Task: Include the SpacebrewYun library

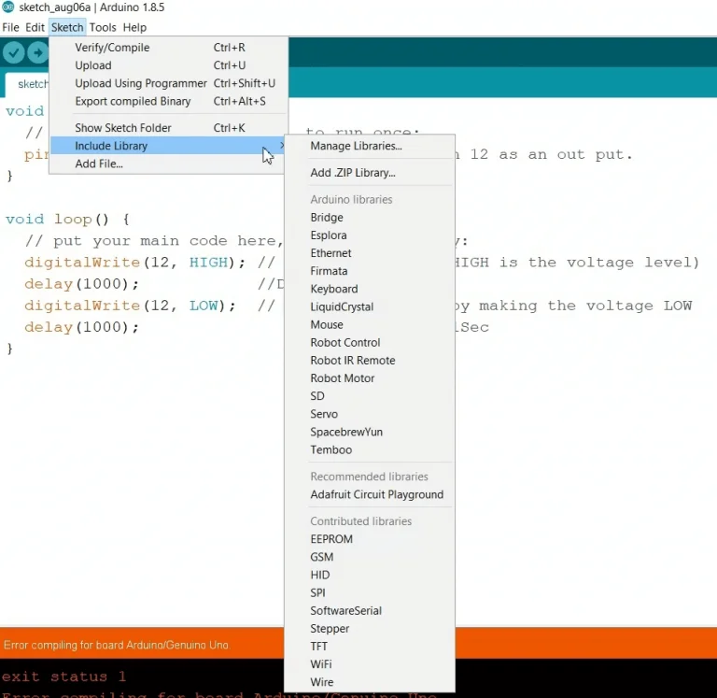Action: pyautogui.click(x=370, y=431)
